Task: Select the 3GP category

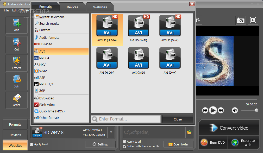Action: click(x=61, y=91)
